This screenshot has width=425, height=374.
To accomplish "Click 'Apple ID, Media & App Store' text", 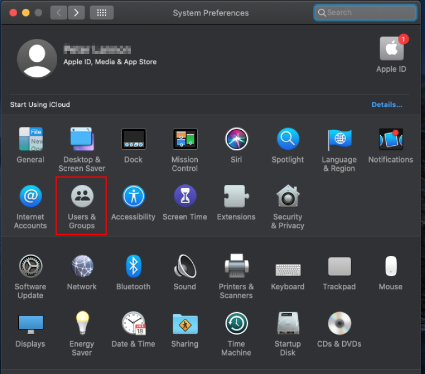I will [x=110, y=62].
